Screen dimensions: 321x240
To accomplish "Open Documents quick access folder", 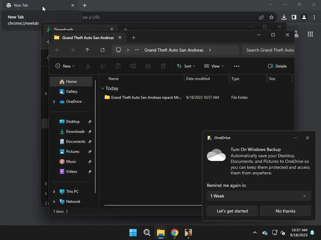I will click(71, 142).
